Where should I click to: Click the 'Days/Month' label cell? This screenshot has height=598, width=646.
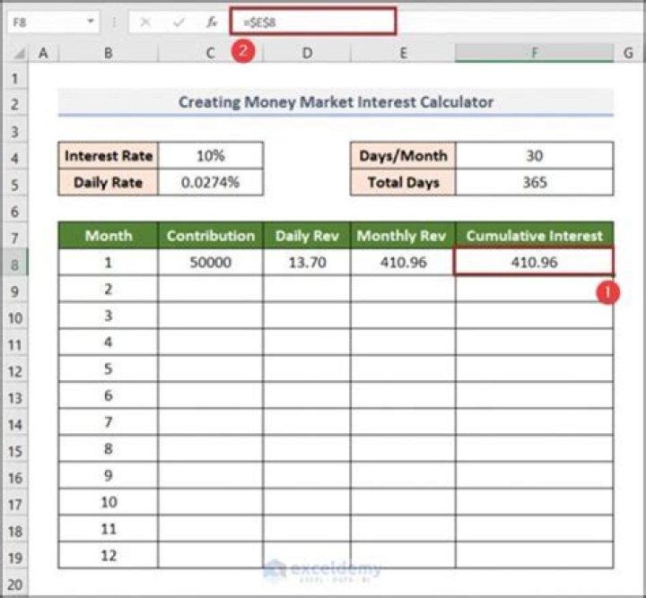point(403,156)
